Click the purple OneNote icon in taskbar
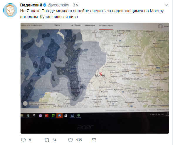 click(x=41, y=115)
